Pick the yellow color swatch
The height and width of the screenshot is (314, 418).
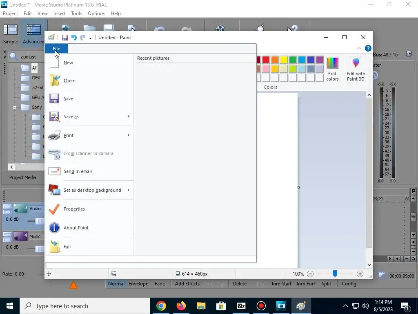tap(284, 60)
